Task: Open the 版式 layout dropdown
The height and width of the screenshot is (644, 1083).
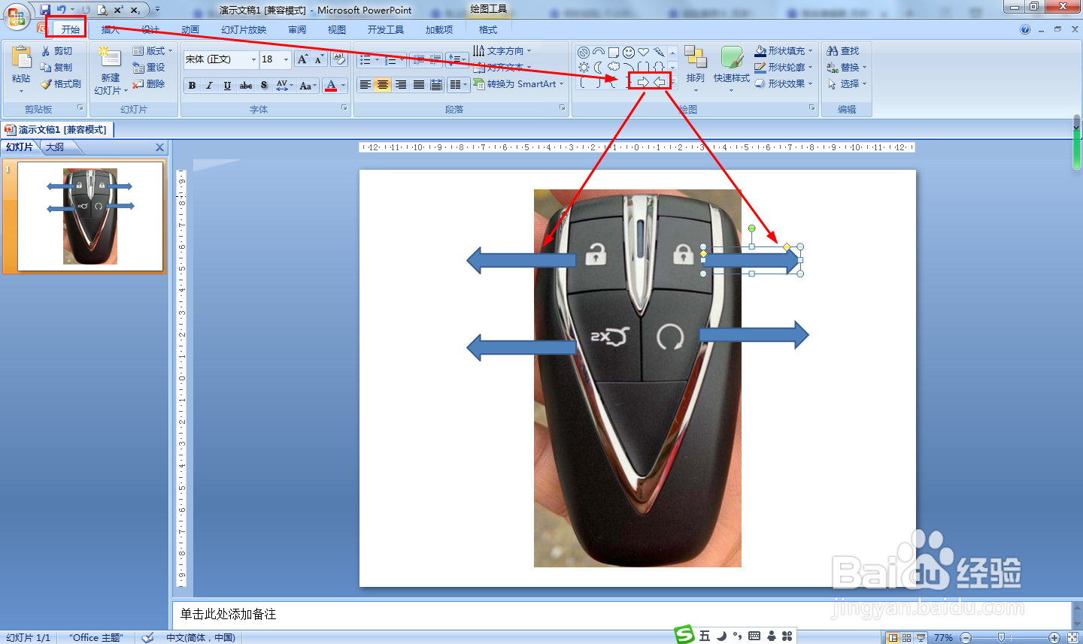Action: [x=153, y=51]
